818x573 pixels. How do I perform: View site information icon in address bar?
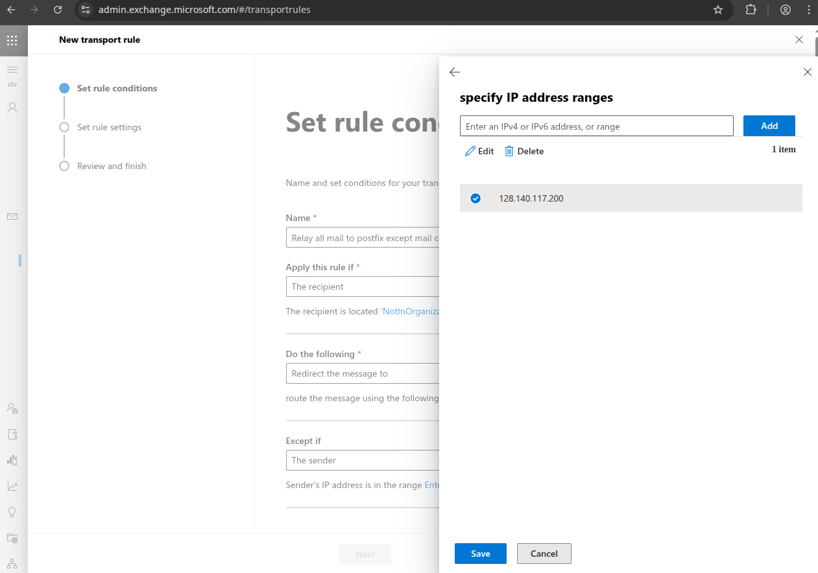click(x=86, y=10)
